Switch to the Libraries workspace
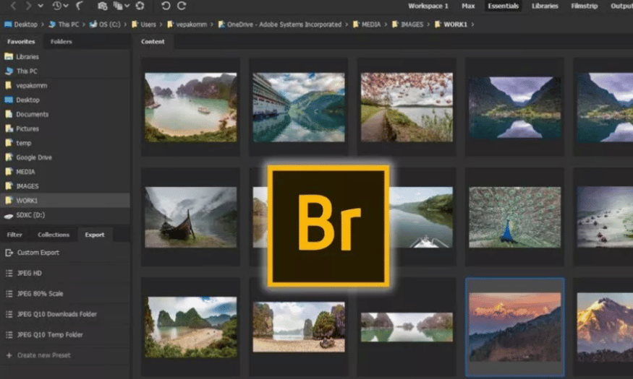The width and height of the screenshot is (633, 379). tap(545, 6)
